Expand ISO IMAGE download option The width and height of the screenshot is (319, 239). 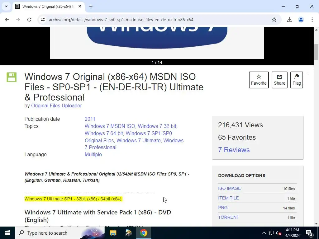click(x=230, y=188)
